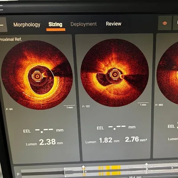This screenshot has height=178, width=178.
Task: Select the frame 365 OCT cross-section image
Action: [168, 73]
